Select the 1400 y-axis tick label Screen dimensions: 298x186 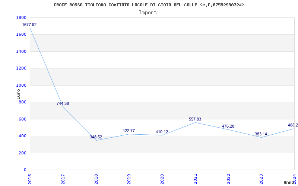pos(21,51)
